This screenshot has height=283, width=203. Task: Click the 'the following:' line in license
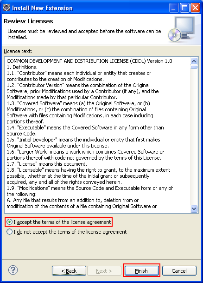22,194
